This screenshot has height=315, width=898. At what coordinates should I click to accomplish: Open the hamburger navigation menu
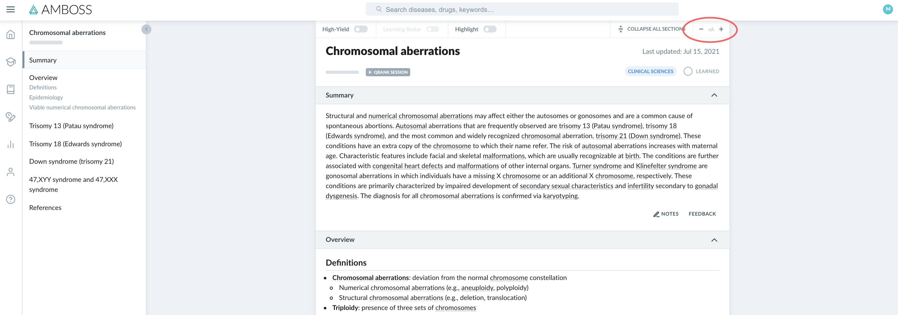(x=10, y=9)
